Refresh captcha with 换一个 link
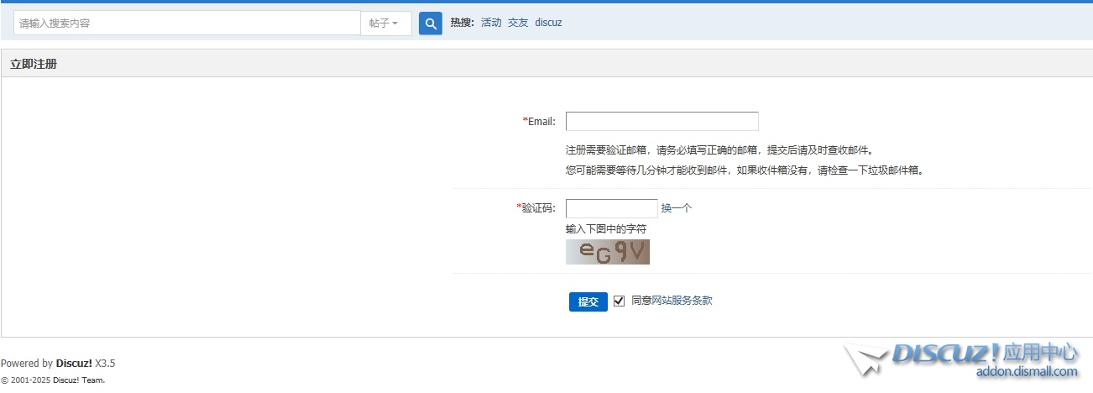 [677, 208]
